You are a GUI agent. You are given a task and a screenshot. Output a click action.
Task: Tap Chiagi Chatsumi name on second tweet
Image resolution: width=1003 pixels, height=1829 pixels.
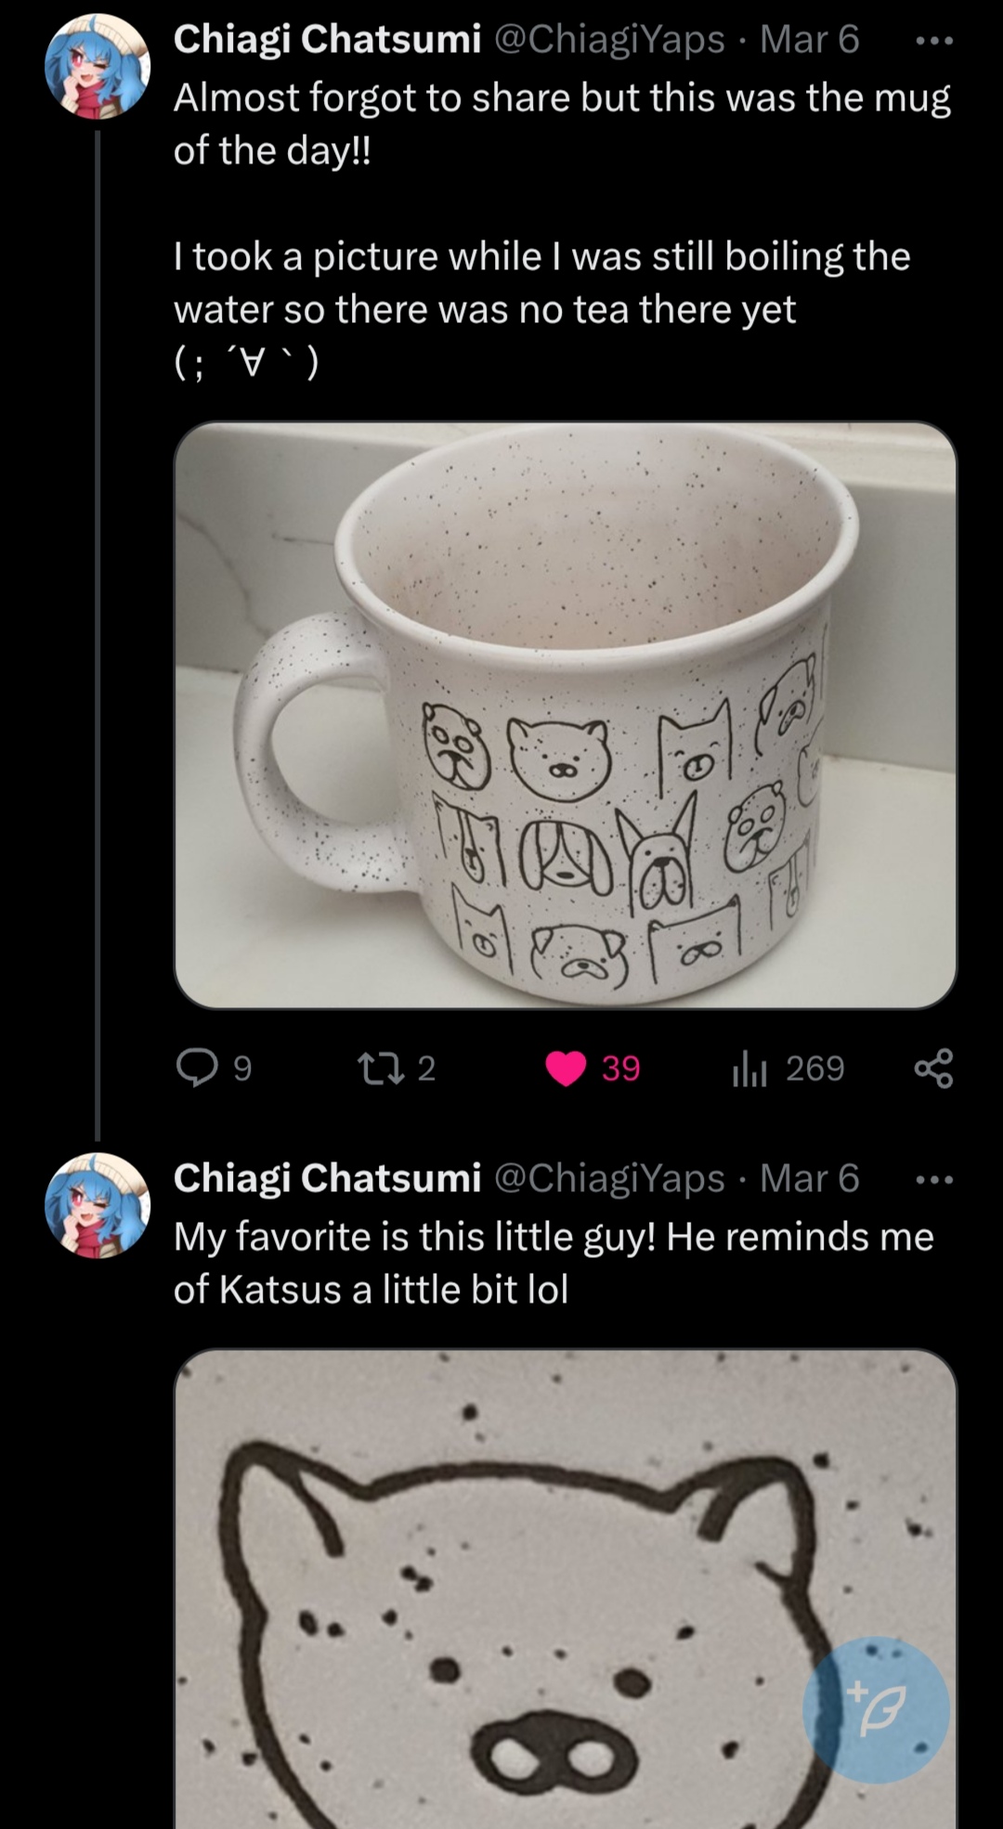click(327, 1177)
